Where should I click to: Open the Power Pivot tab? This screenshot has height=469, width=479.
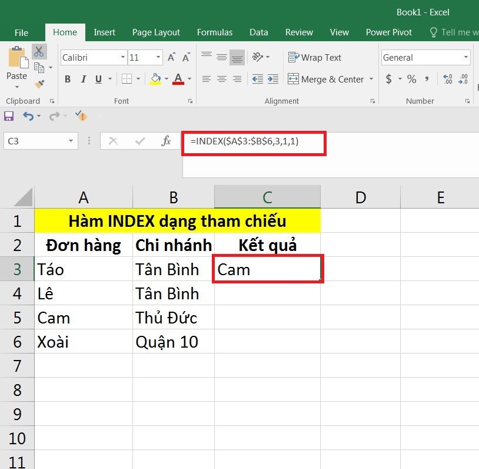point(388,32)
